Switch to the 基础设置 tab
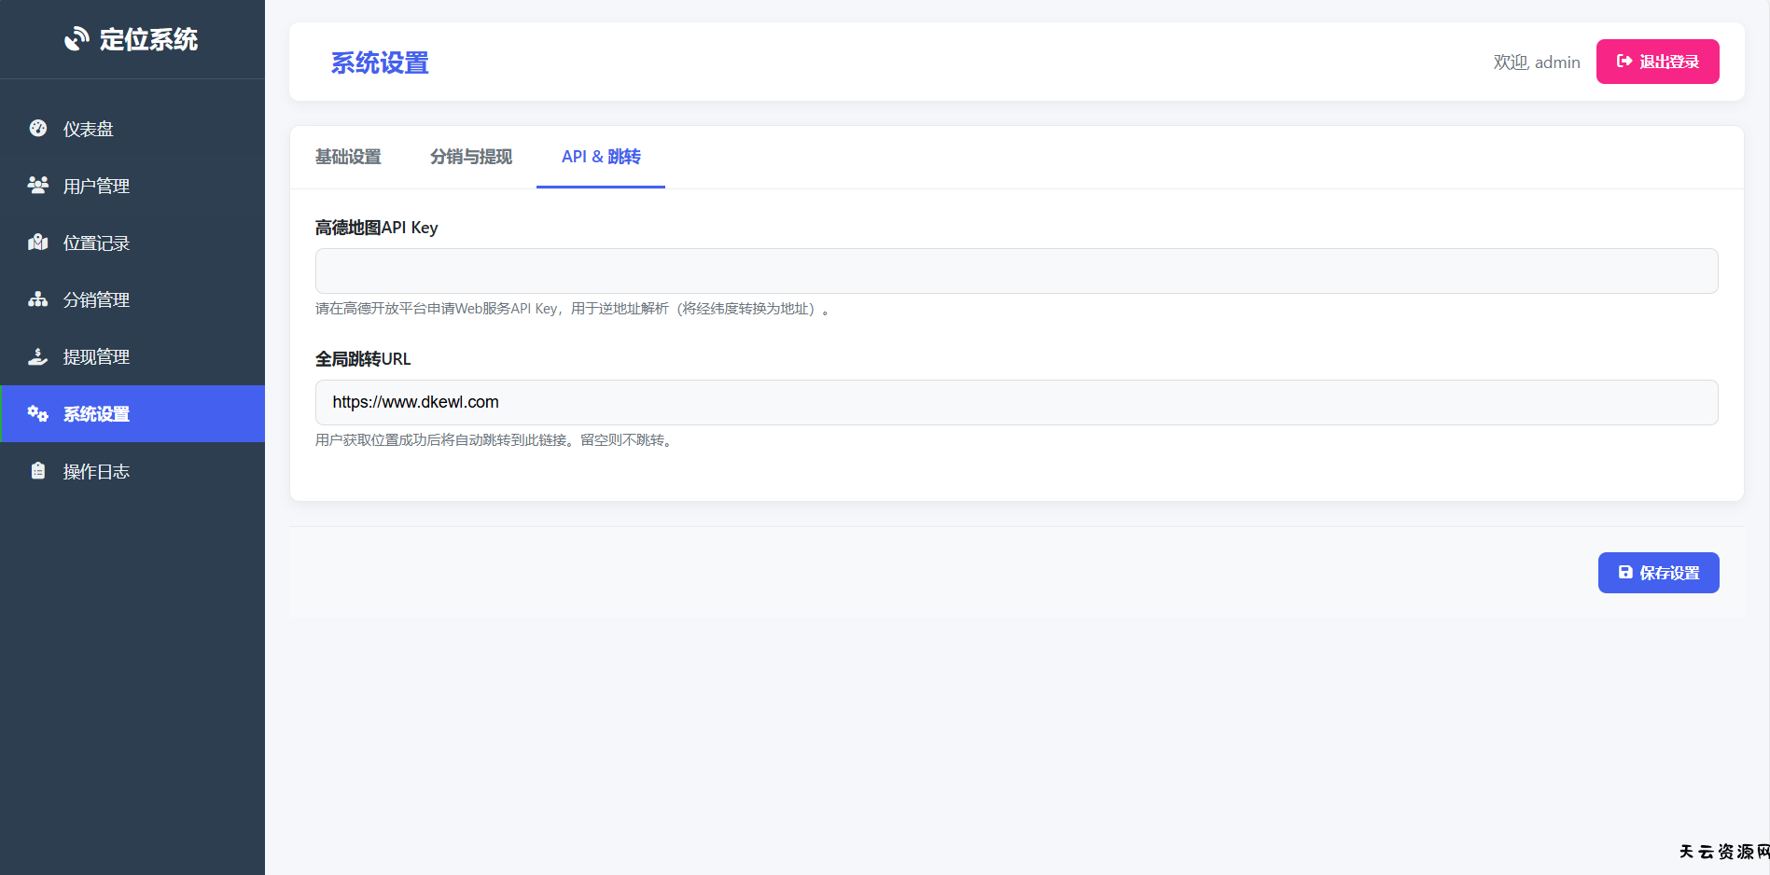This screenshot has height=875, width=1770. (x=348, y=157)
